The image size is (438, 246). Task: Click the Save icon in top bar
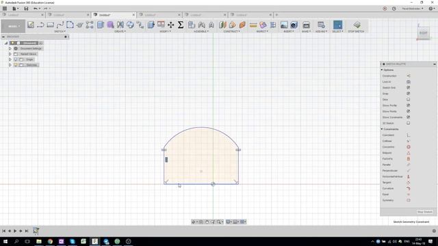pos(26,9)
